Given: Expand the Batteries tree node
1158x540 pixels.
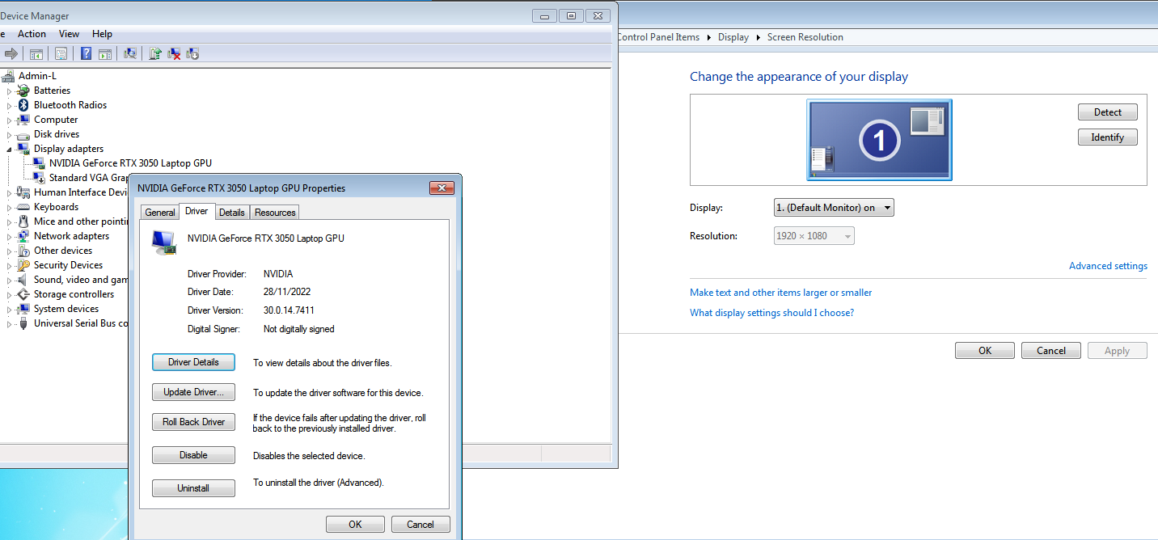Looking at the screenshot, I should [x=10, y=91].
